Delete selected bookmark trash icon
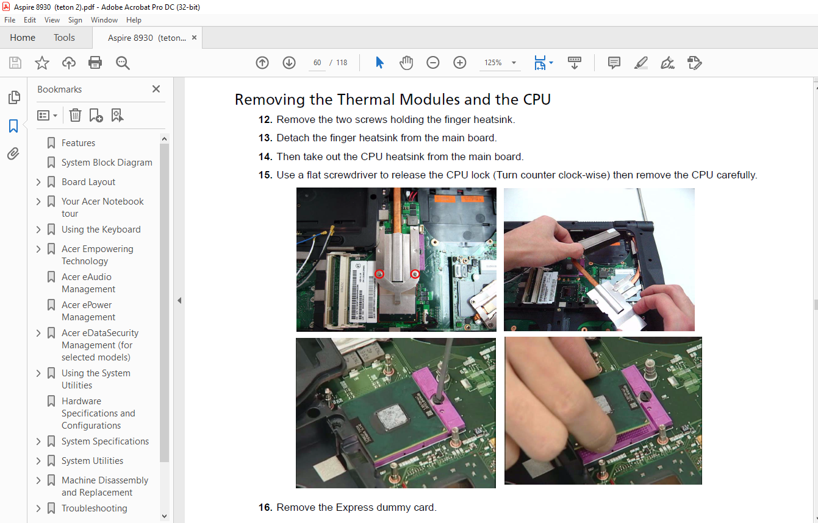Image resolution: width=818 pixels, height=523 pixels. [75, 115]
